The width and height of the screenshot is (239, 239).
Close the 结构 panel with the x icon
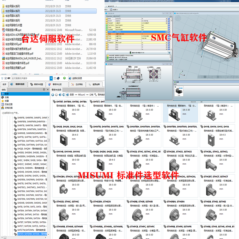tap(48, 89)
